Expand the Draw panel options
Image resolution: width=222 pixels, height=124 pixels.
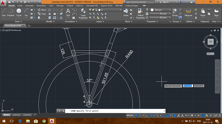click(x=18, y=21)
